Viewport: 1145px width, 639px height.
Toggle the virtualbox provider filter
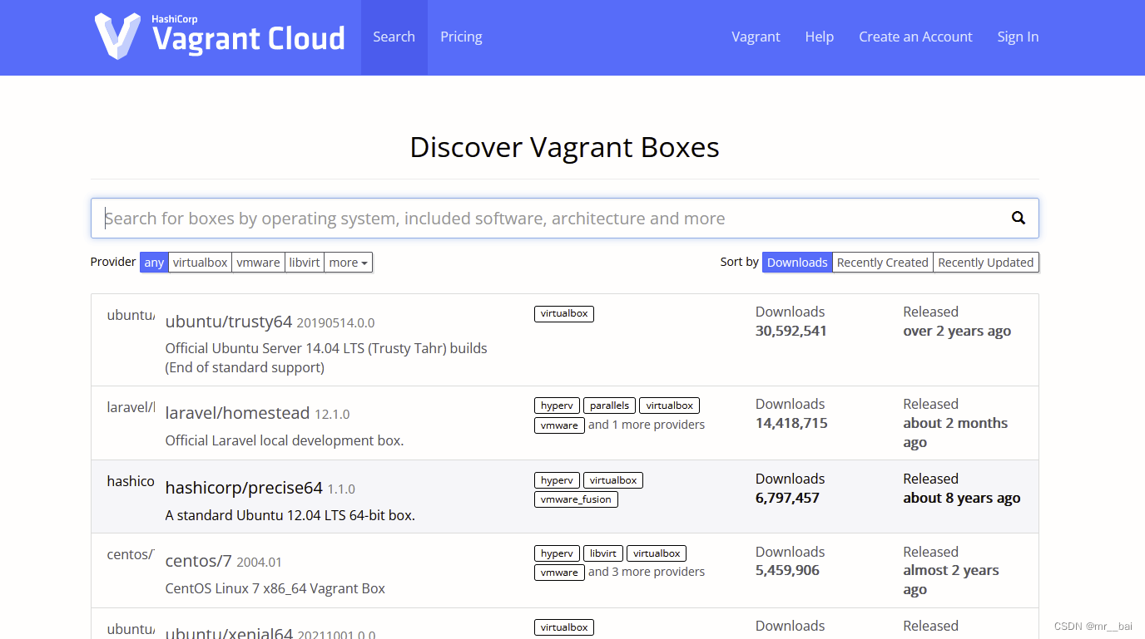click(x=200, y=262)
